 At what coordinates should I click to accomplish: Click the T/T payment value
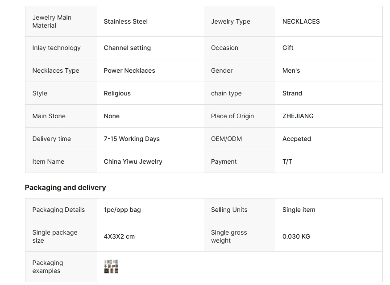coord(287,161)
